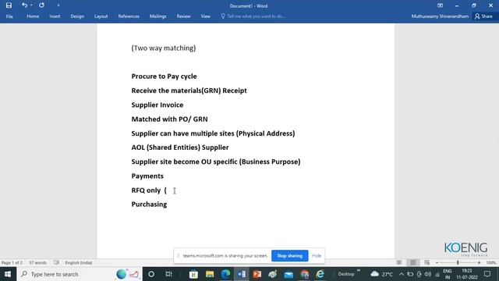Viewport: 499px width, 281px height.
Task: Switch to Web Layout view icon
Action: pyautogui.click(x=427, y=262)
